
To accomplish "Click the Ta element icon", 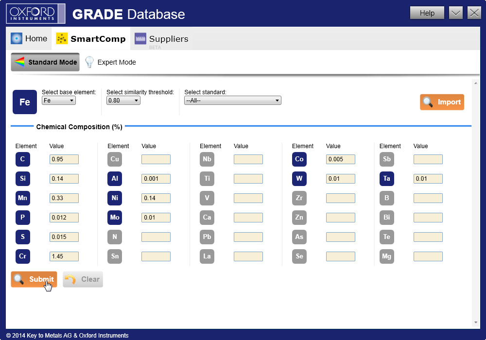I will click(387, 179).
